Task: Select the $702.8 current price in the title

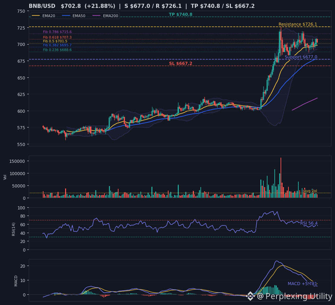Action: [71, 6]
